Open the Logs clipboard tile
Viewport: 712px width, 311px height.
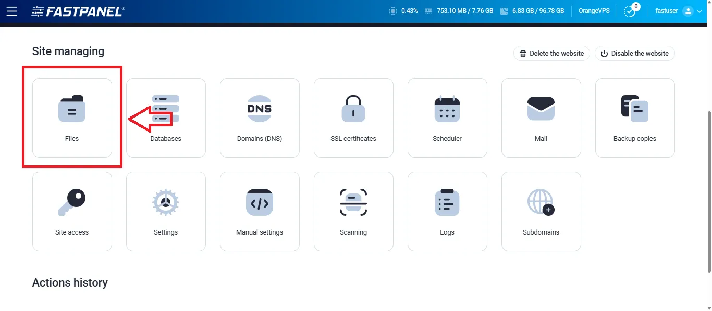447,211
